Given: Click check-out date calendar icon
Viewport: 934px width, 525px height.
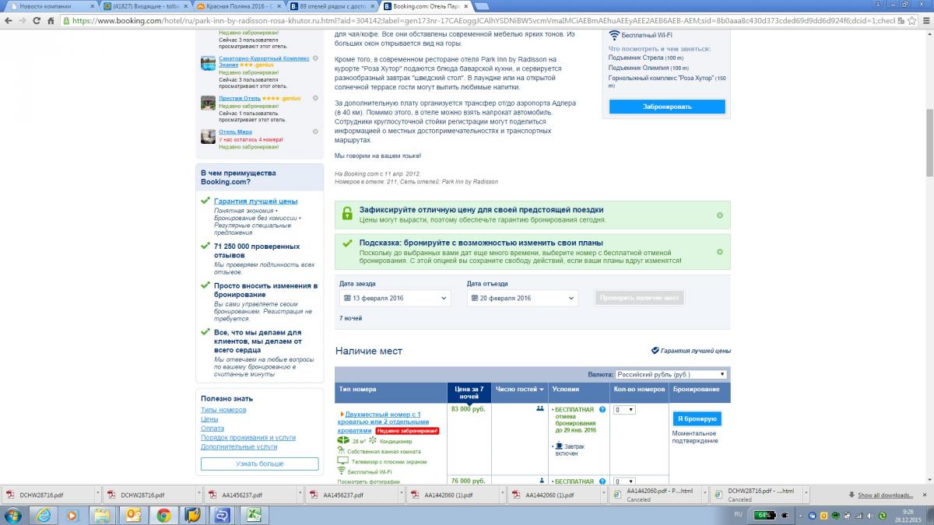Looking at the screenshot, I should pos(474,298).
